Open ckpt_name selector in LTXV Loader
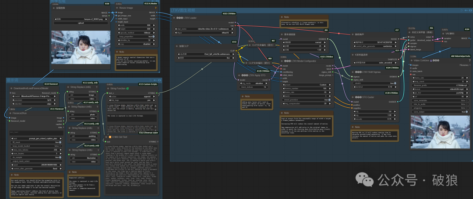The height and width of the screenshot is (199, 473). pyautogui.click(x=204, y=29)
